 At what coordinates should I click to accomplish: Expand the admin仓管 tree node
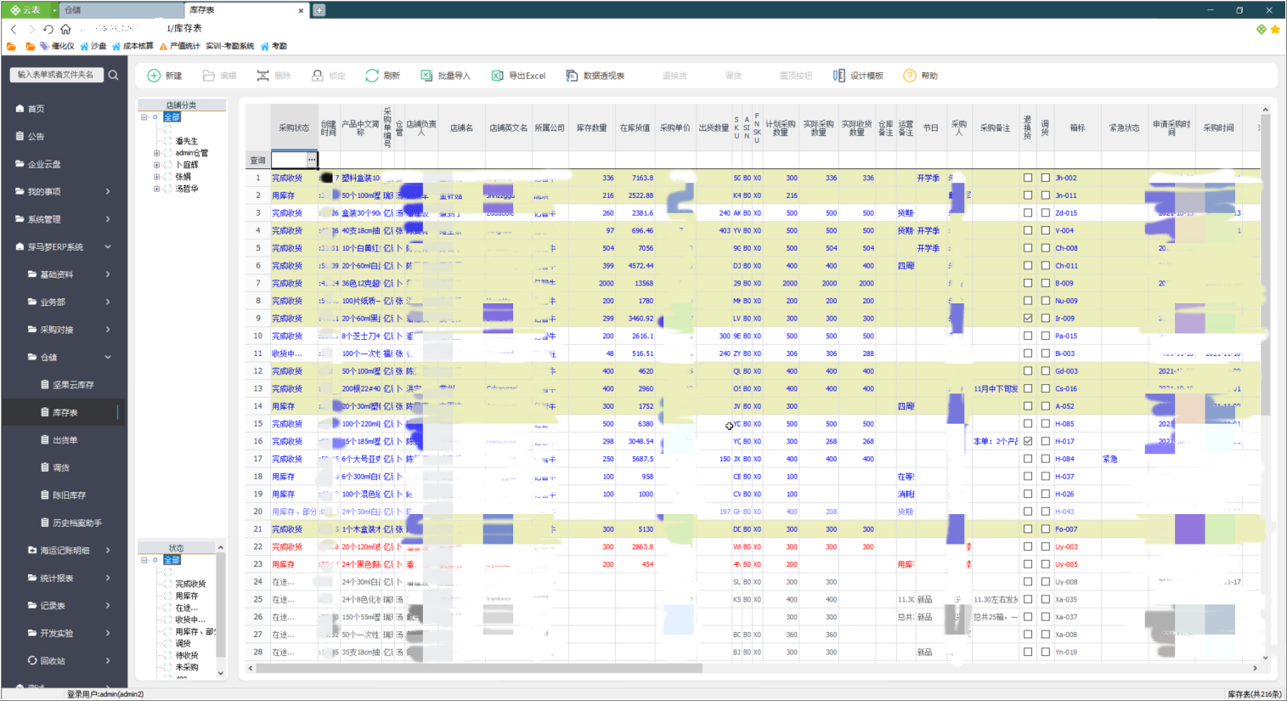[156, 153]
